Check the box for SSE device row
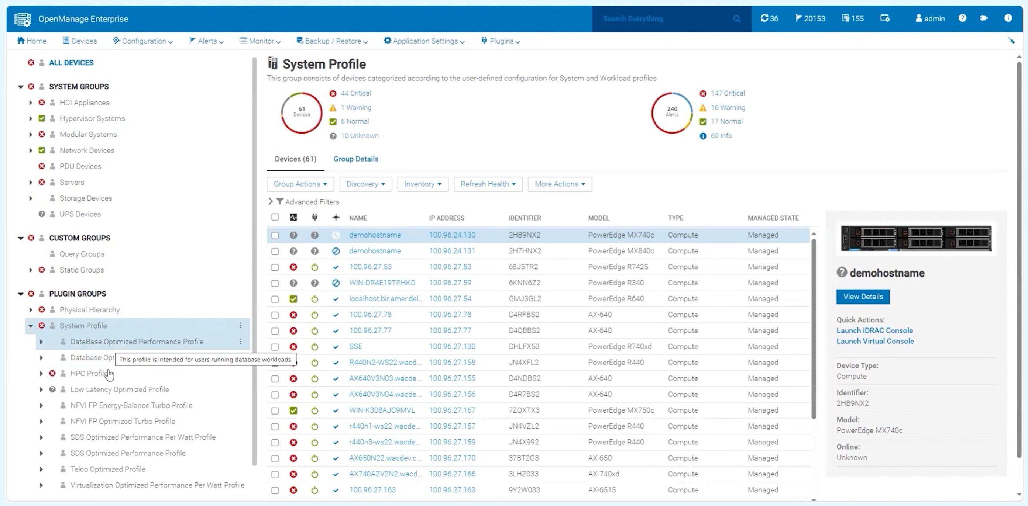This screenshot has width=1028, height=506. (275, 347)
